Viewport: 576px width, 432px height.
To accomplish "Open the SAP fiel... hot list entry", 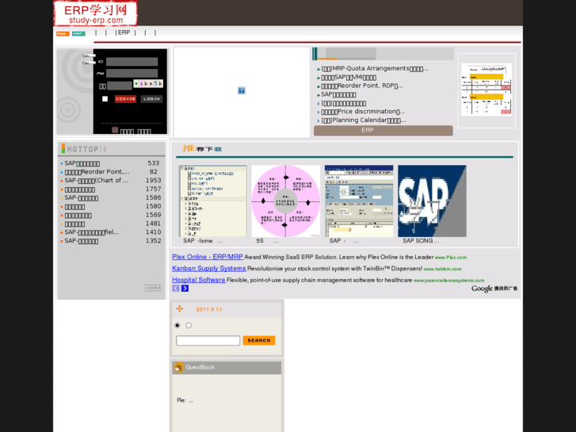I will click(x=91, y=232).
